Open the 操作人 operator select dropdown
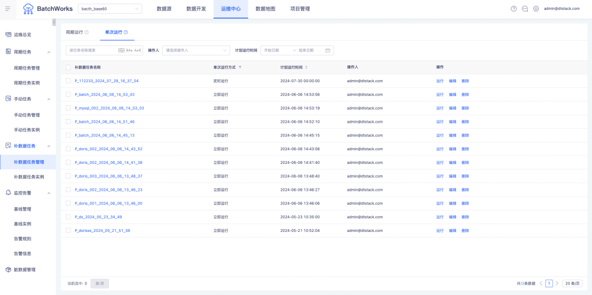This screenshot has width=592, height=295. point(196,50)
